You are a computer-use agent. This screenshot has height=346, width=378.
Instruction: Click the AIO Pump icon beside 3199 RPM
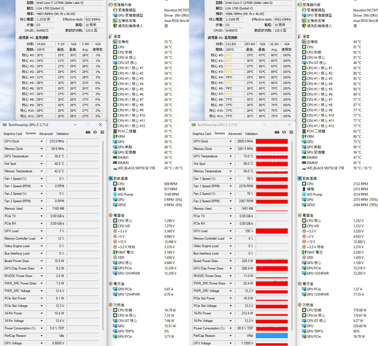115,195
